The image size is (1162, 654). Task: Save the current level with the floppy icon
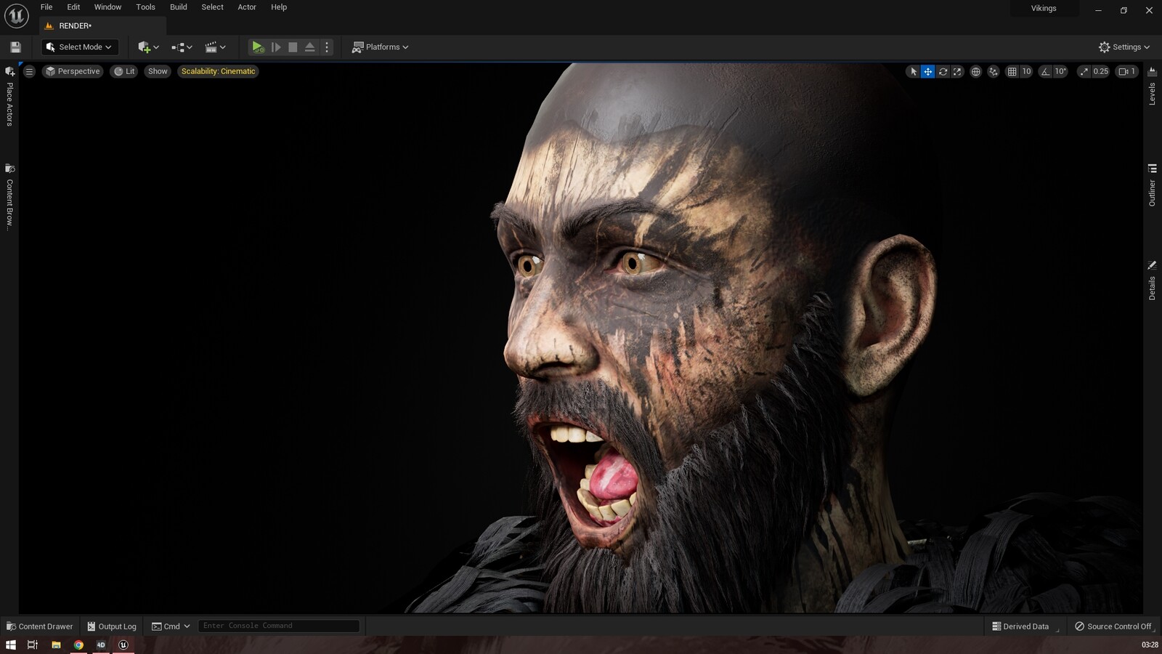pos(15,47)
